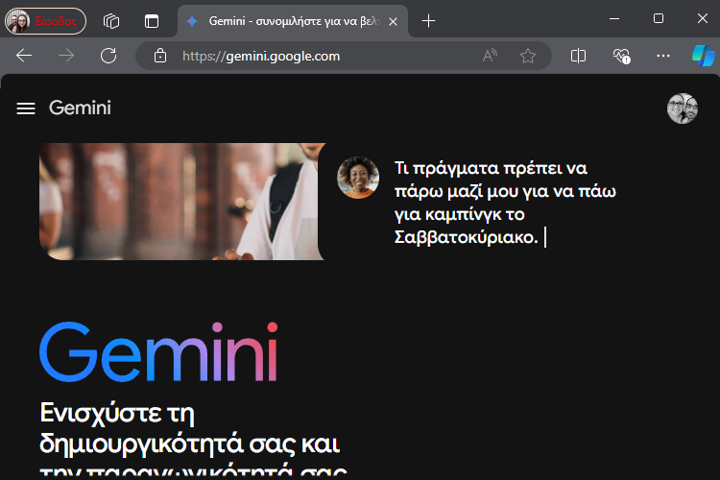View site information lock icon
Screen dimensions: 720x480
[159, 56]
